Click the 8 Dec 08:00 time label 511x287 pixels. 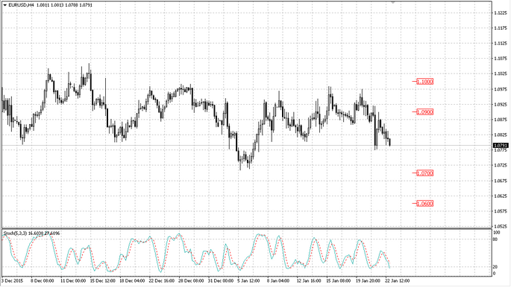tap(43, 280)
